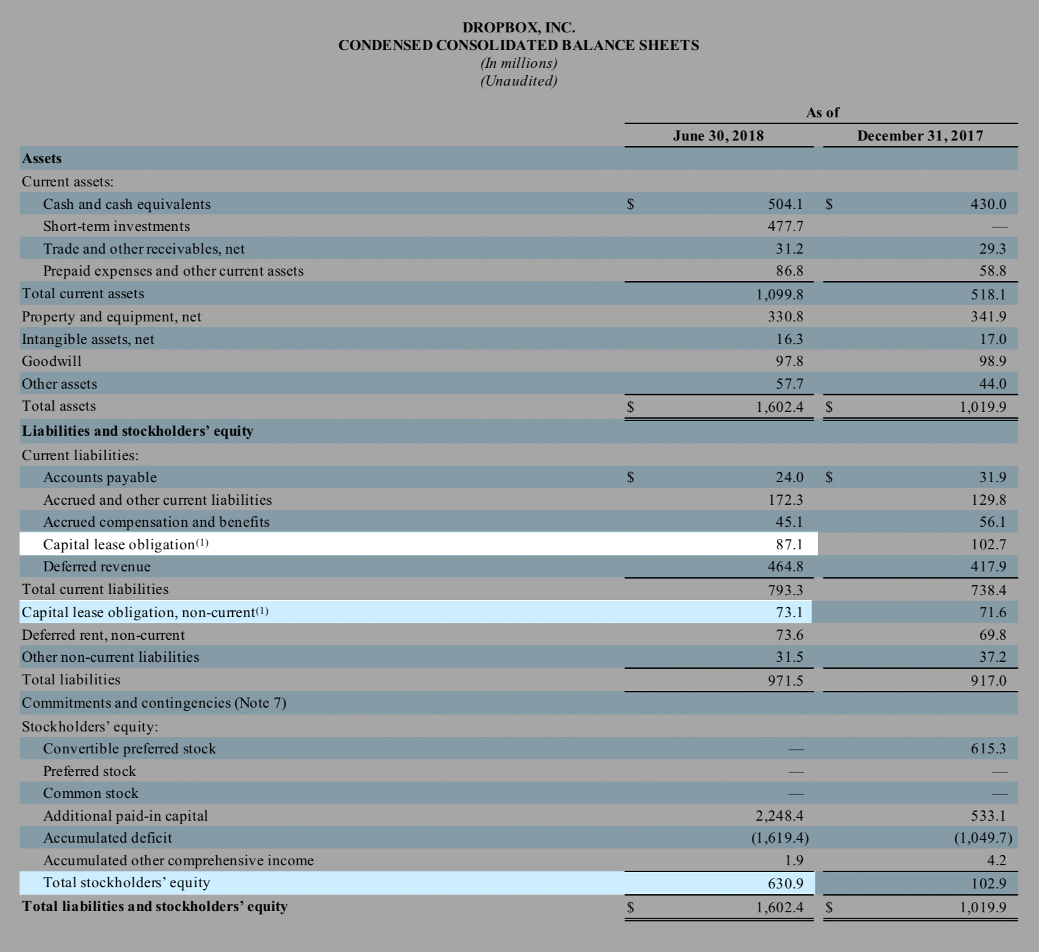Image resolution: width=1039 pixels, height=952 pixels.
Task: Click the 504.1 cash value for June 2018
Action: coord(785,204)
